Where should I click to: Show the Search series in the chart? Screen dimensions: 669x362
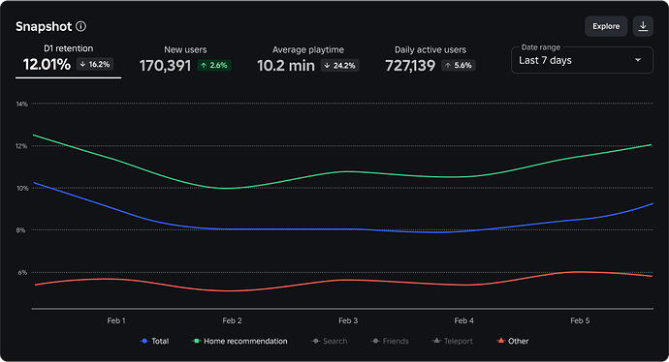[330, 341]
